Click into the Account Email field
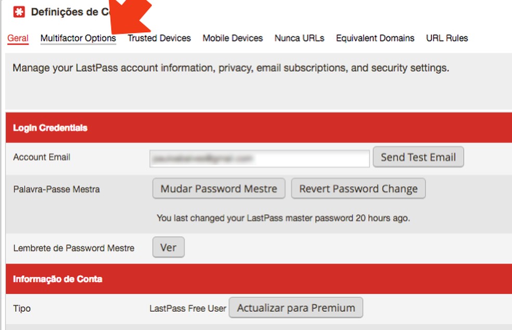 (260, 158)
